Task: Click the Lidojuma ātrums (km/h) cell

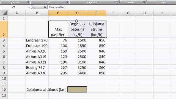Action: (97, 29)
